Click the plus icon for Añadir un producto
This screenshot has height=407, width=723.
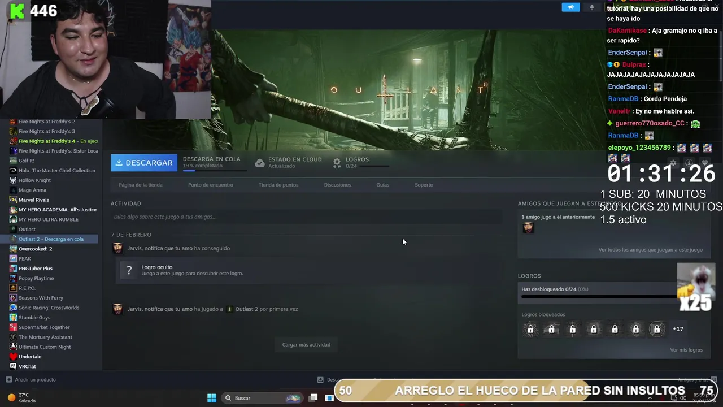click(x=8, y=380)
